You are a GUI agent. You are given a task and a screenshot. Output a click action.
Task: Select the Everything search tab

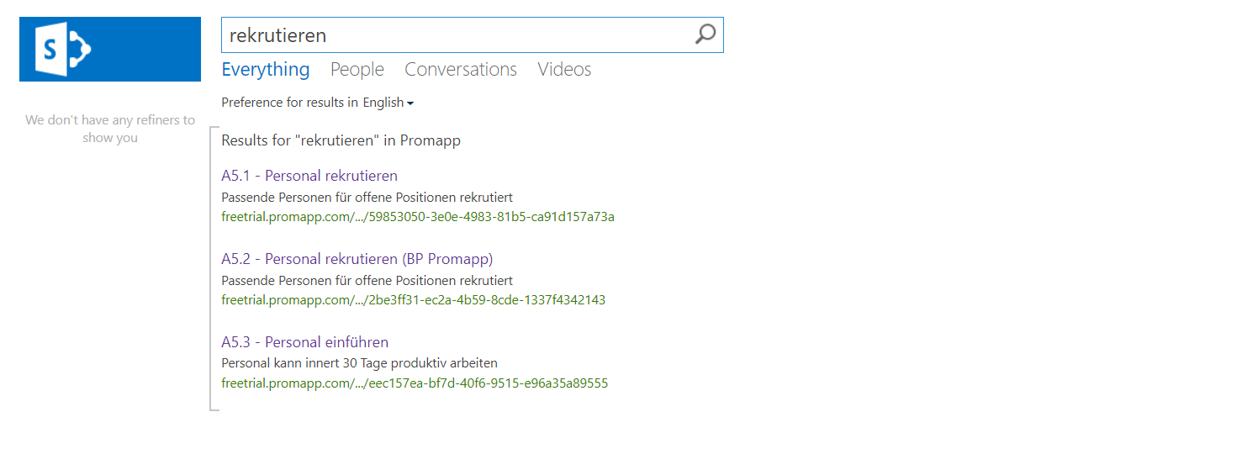pyautogui.click(x=266, y=70)
